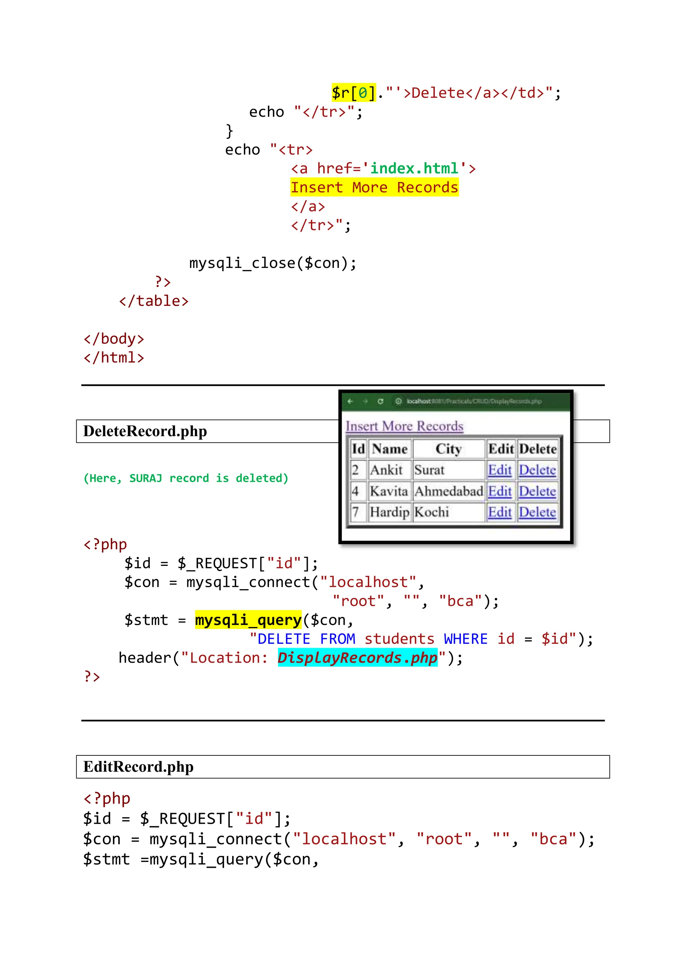Click Edit link for Kavita row
The width and height of the screenshot is (686, 971).
[x=499, y=491]
